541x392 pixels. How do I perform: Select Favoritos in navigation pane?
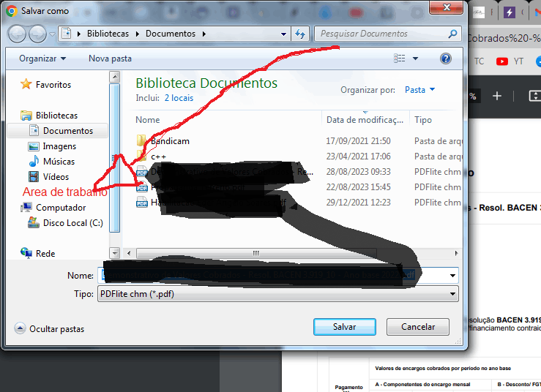(x=53, y=85)
